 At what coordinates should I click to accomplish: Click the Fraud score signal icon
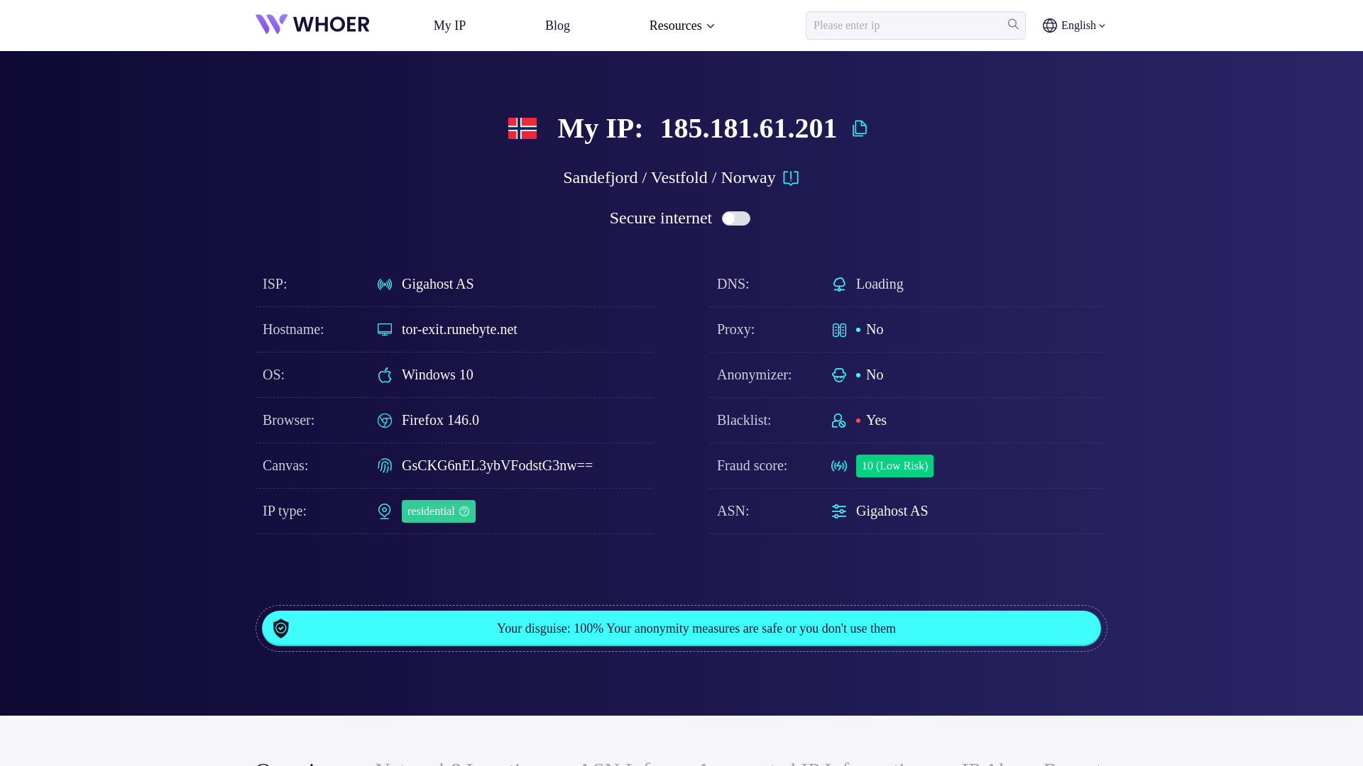click(839, 466)
